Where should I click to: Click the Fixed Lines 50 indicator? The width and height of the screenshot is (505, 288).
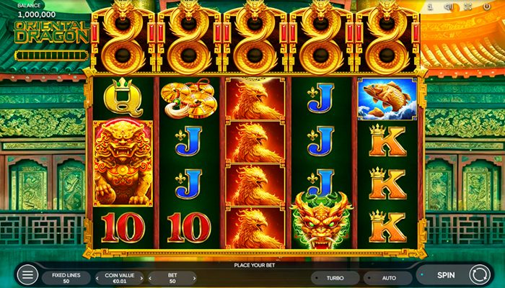click(66, 278)
